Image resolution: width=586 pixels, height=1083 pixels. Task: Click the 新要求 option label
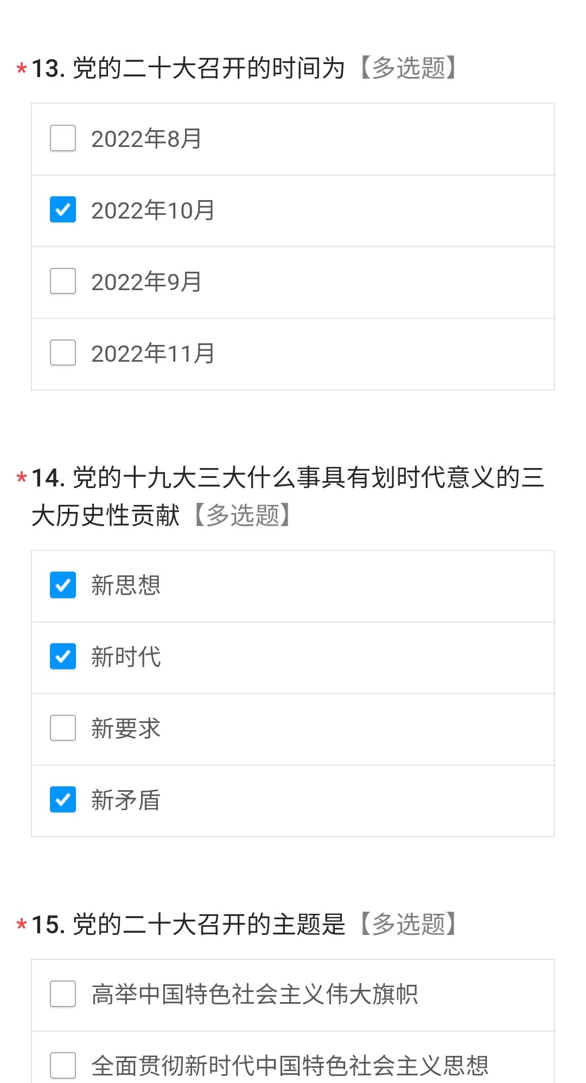point(126,729)
